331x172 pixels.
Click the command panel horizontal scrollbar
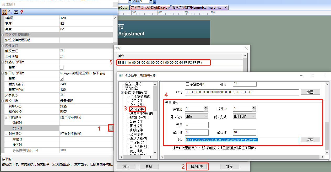coord(242,157)
